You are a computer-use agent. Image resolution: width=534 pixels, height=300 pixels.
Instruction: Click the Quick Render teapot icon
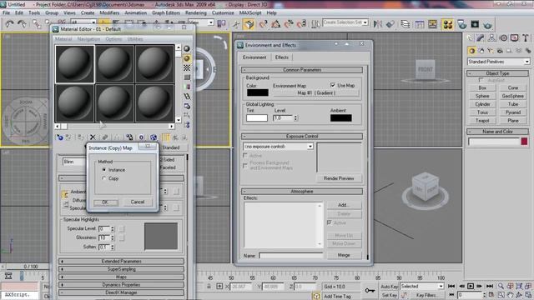click(487, 24)
